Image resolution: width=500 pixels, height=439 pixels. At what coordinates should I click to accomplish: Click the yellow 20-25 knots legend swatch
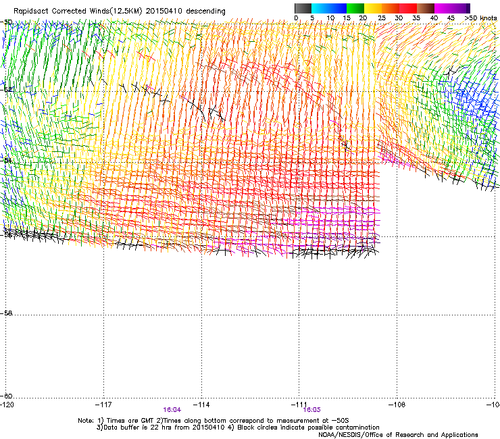373,8
